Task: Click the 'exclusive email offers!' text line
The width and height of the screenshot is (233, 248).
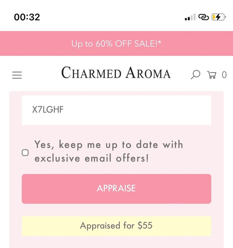Action: click(x=92, y=158)
